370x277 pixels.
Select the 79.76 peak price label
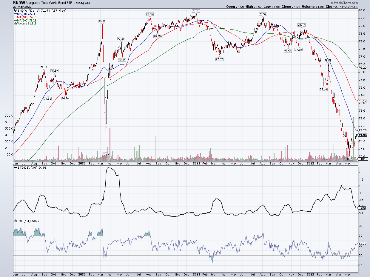tap(196, 11)
